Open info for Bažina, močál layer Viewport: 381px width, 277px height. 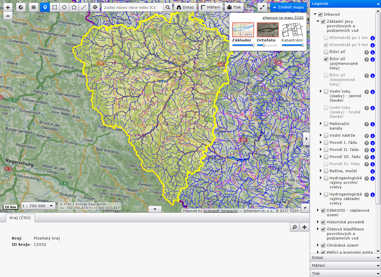coord(372,171)
